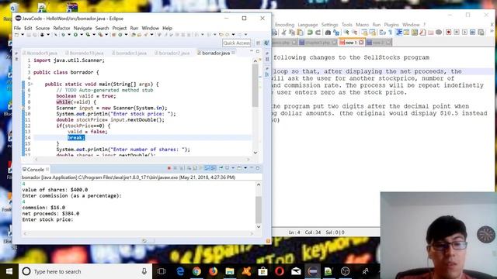This screenshot has height=279, width=497.
Task: Switch to borrador.java editor tab
Action: (x=216, y=53)
